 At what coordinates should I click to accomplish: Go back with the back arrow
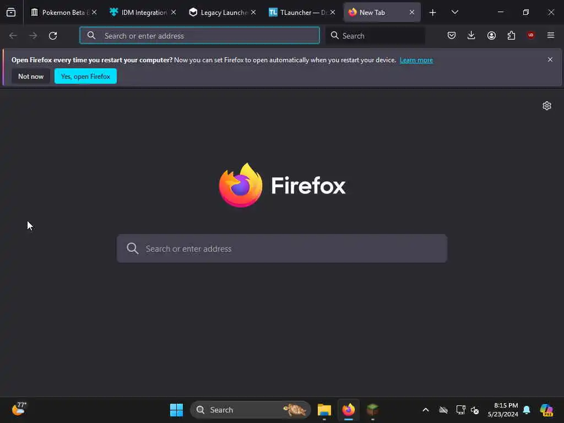[13, 36]
